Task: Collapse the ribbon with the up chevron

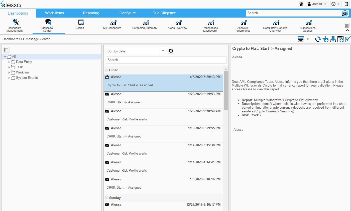Action: 347,30
